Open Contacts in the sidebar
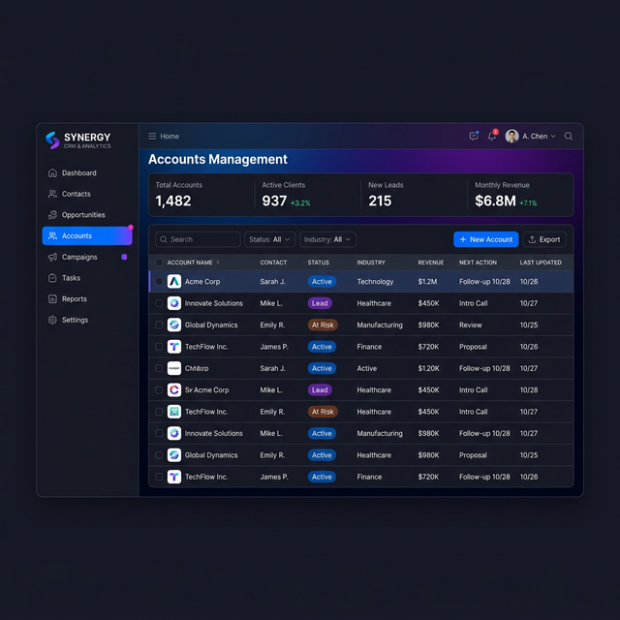 (x=87, y=194)
